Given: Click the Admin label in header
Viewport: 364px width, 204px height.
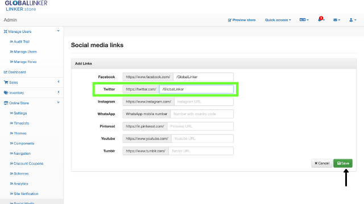Looking at the screenshot, I should [x=10, y=20].
